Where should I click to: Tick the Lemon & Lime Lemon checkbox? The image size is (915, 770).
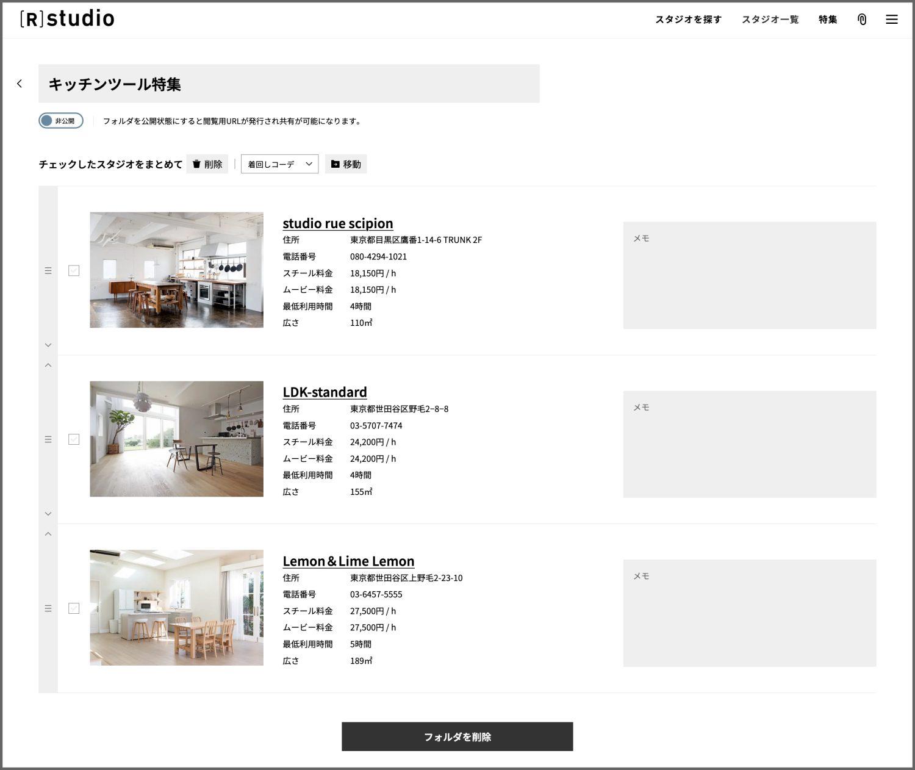[74, 608]
